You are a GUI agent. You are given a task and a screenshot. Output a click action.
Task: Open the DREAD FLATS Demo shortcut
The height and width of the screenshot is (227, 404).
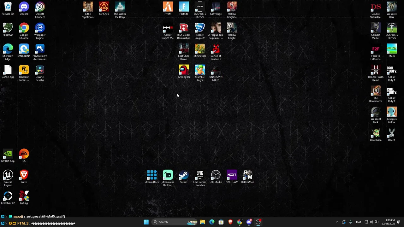click(376, 73)
